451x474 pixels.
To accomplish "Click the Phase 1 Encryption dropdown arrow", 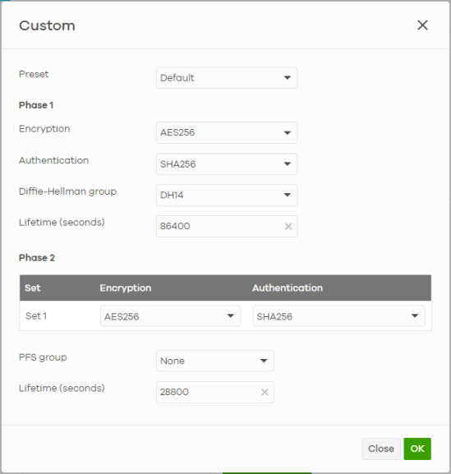I will 288,133.
